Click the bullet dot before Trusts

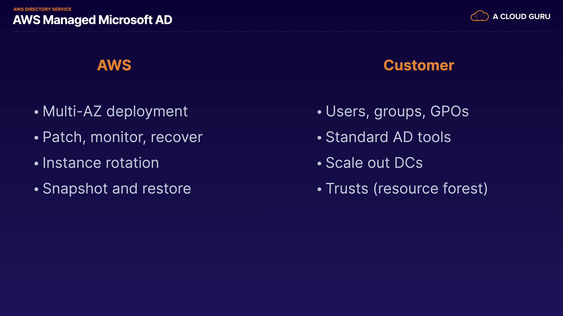tap(319, 189)
